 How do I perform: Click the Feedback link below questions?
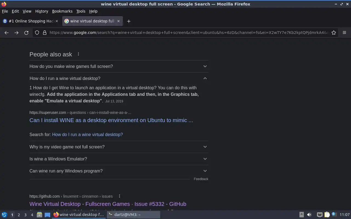click(201, 179)
